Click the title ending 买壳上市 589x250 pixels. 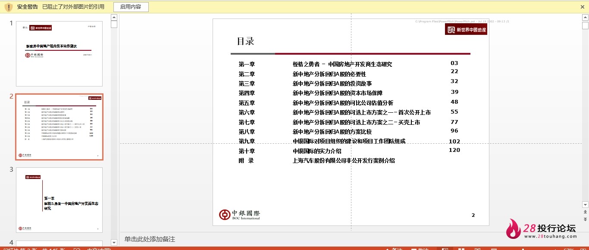click(x=357, y=122)
